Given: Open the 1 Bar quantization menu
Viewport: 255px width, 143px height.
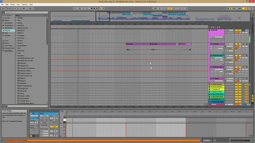Looking at the screenshot, I should [30, 8].
